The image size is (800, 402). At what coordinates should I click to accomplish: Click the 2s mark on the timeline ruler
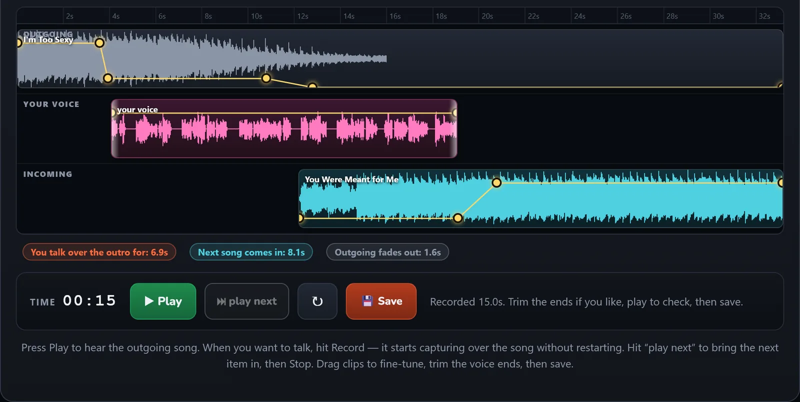coord(69,16)
